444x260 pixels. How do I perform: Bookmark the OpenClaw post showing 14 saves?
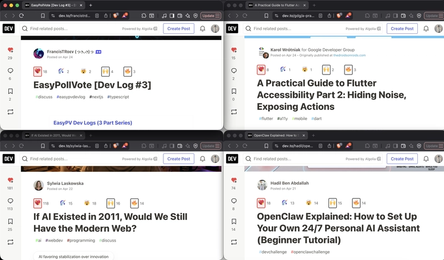click(x=234, y=221)
